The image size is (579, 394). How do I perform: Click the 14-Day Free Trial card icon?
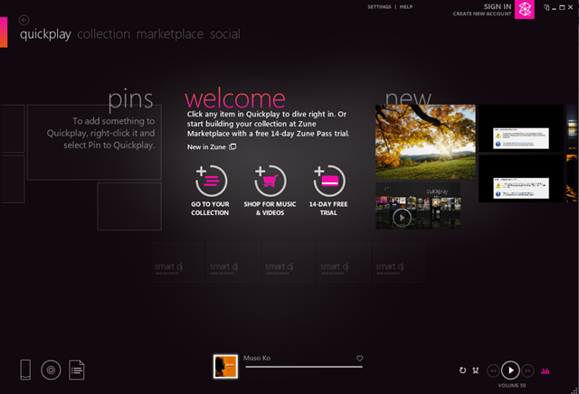click(x=329, y=181)
